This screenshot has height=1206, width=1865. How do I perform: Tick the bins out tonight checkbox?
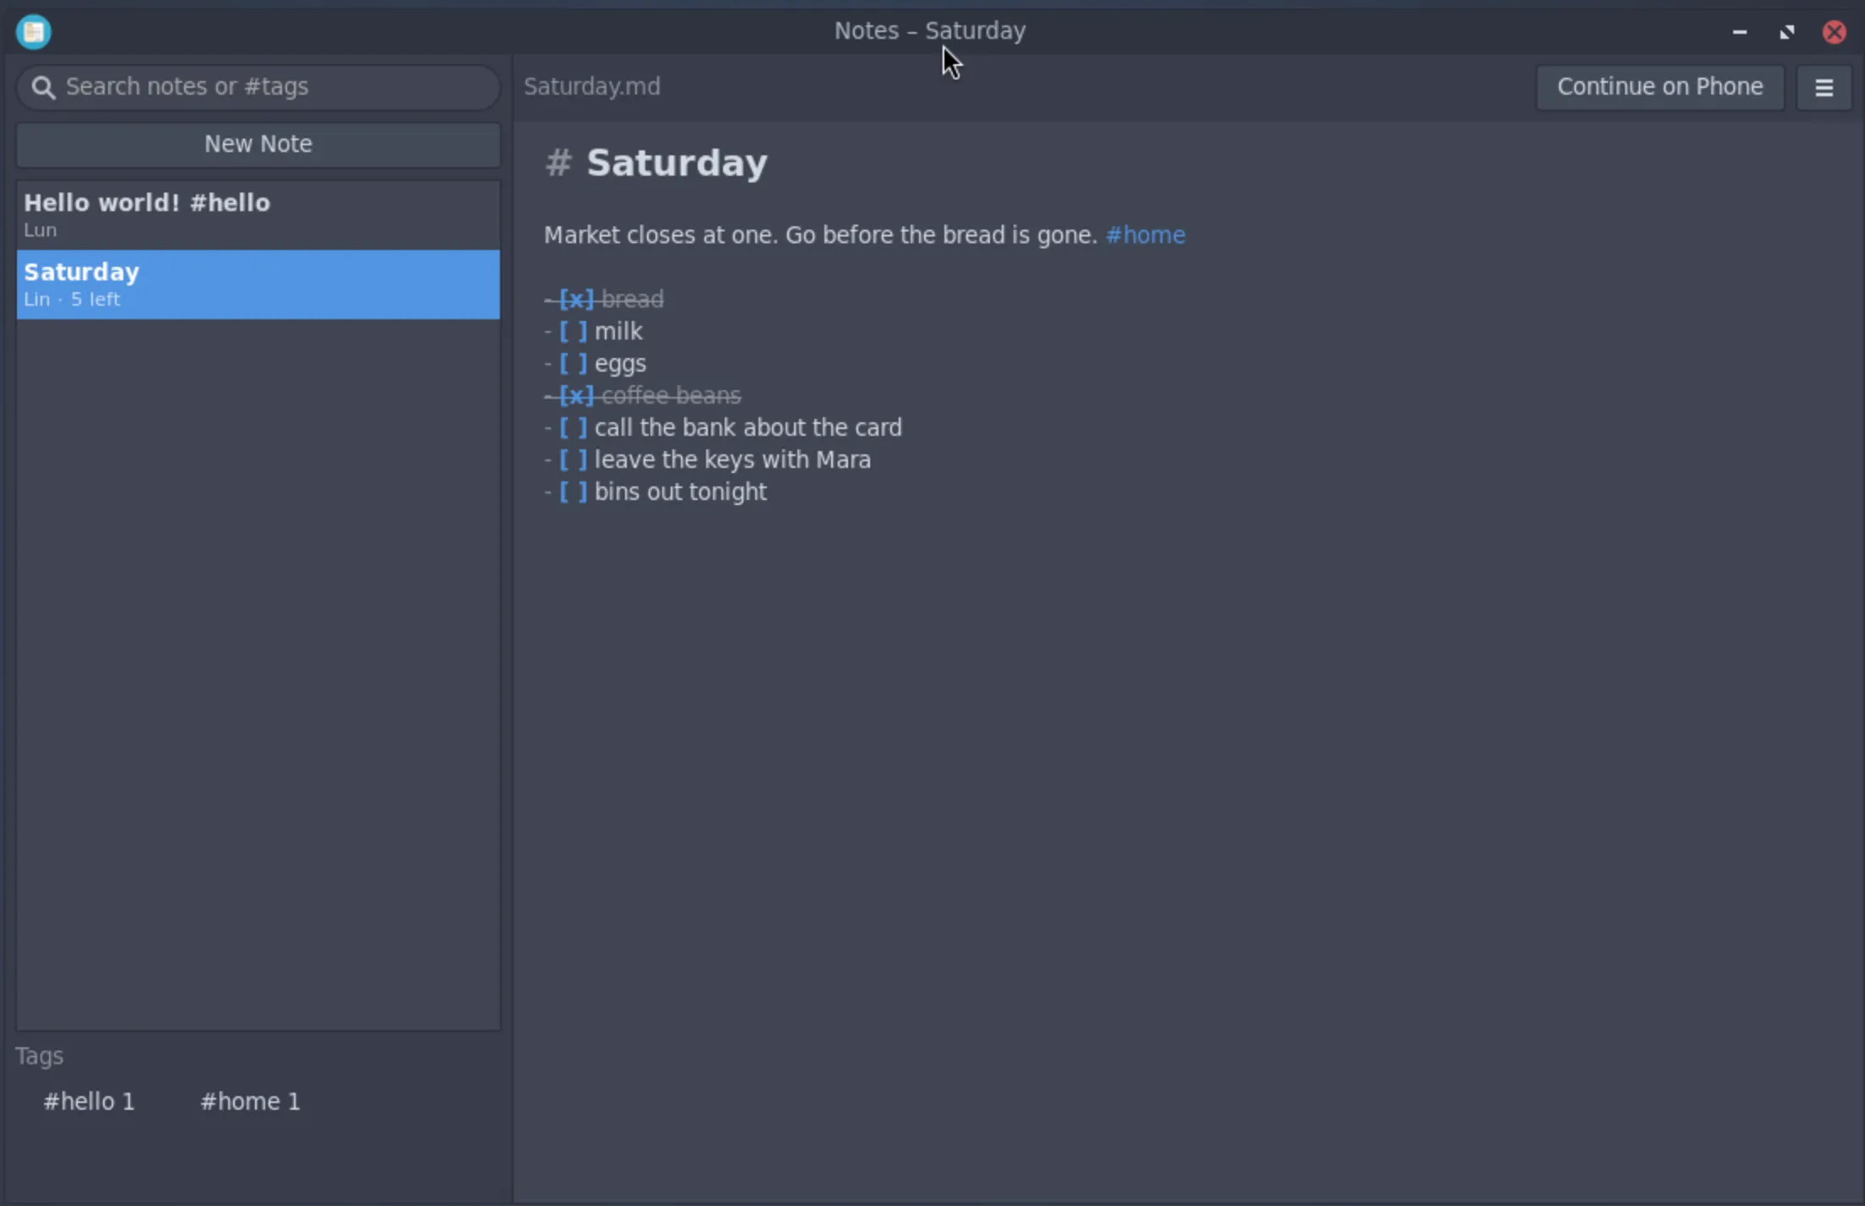tap(573, 492)
